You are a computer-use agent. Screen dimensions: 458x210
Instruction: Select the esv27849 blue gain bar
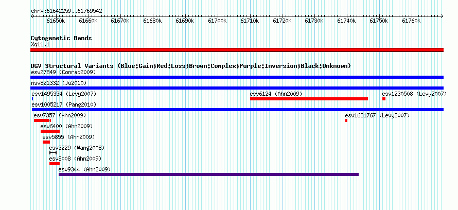tap(237, 77)
